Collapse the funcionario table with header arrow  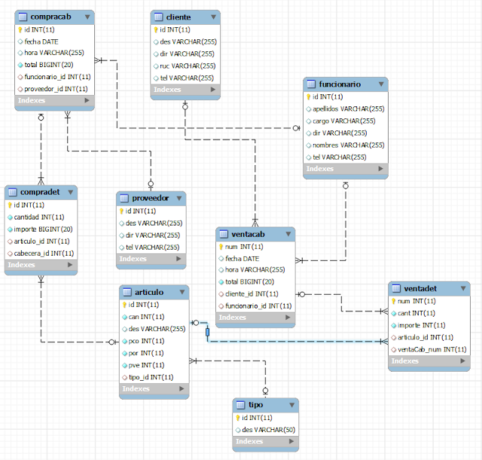pos(381,84)
